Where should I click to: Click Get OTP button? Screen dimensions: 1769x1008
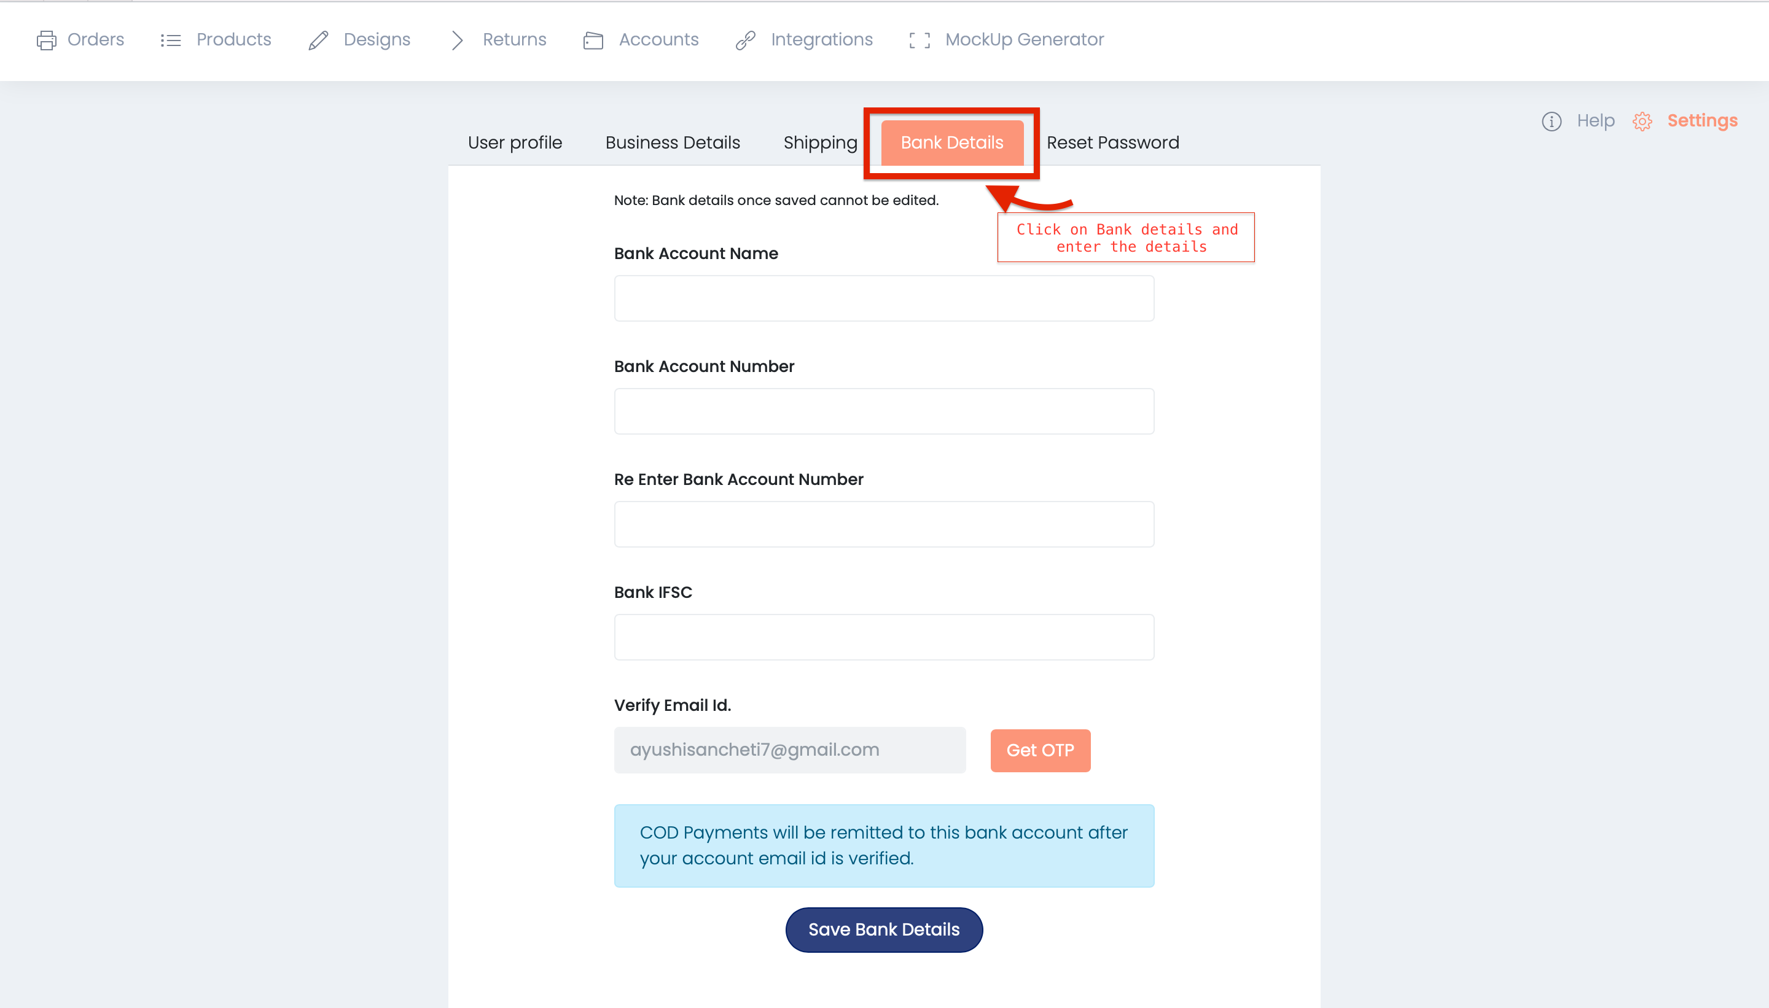tap(1040, 750)
